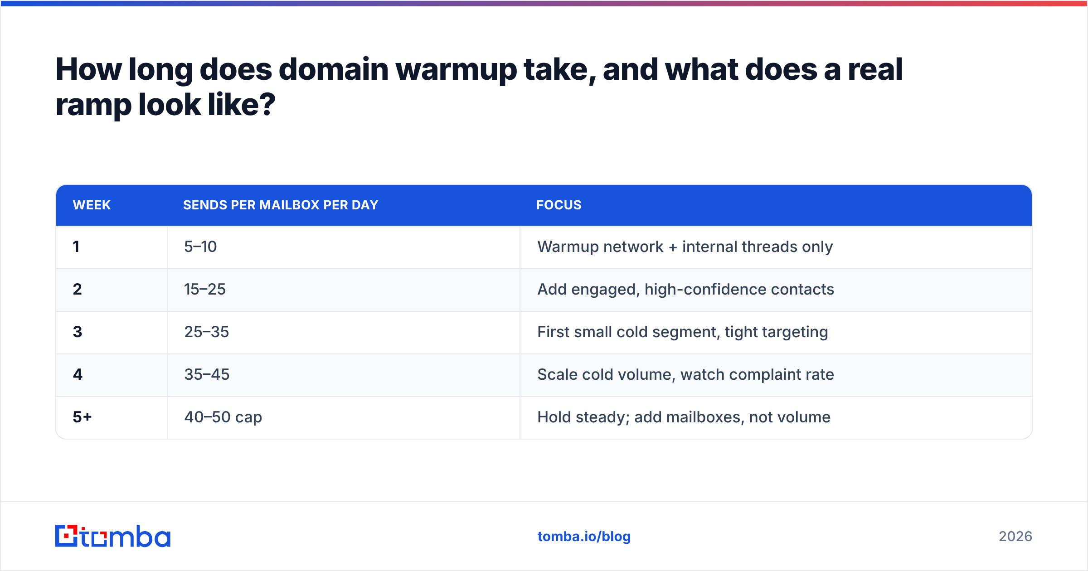Select the week 2 cell
The image size is (1088, 571).
click(112, 290)
